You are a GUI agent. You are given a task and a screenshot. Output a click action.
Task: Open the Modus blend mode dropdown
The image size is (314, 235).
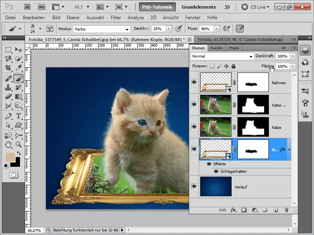(102, 29)
